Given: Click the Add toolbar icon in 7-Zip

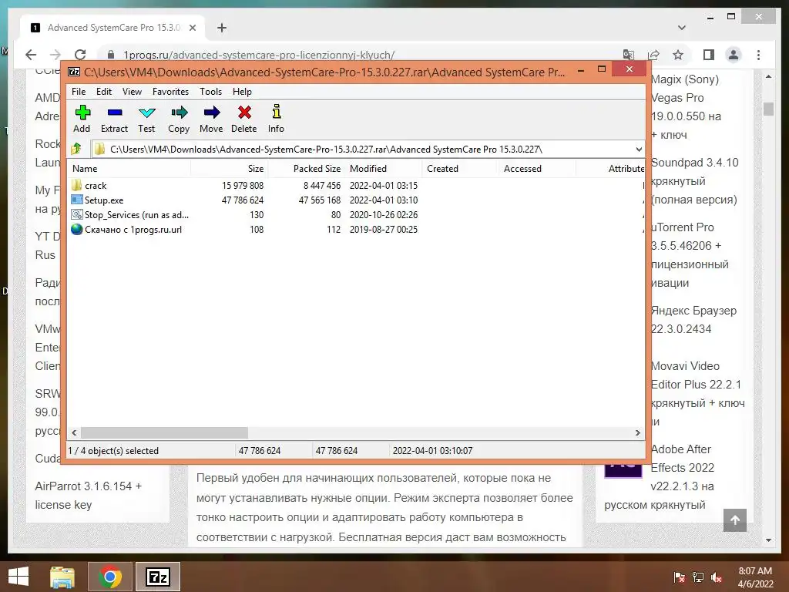Looking at the screenshot, I should click(x=82, y=113).
